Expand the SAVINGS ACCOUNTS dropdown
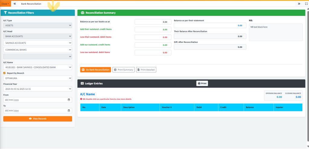 point(37,43)
